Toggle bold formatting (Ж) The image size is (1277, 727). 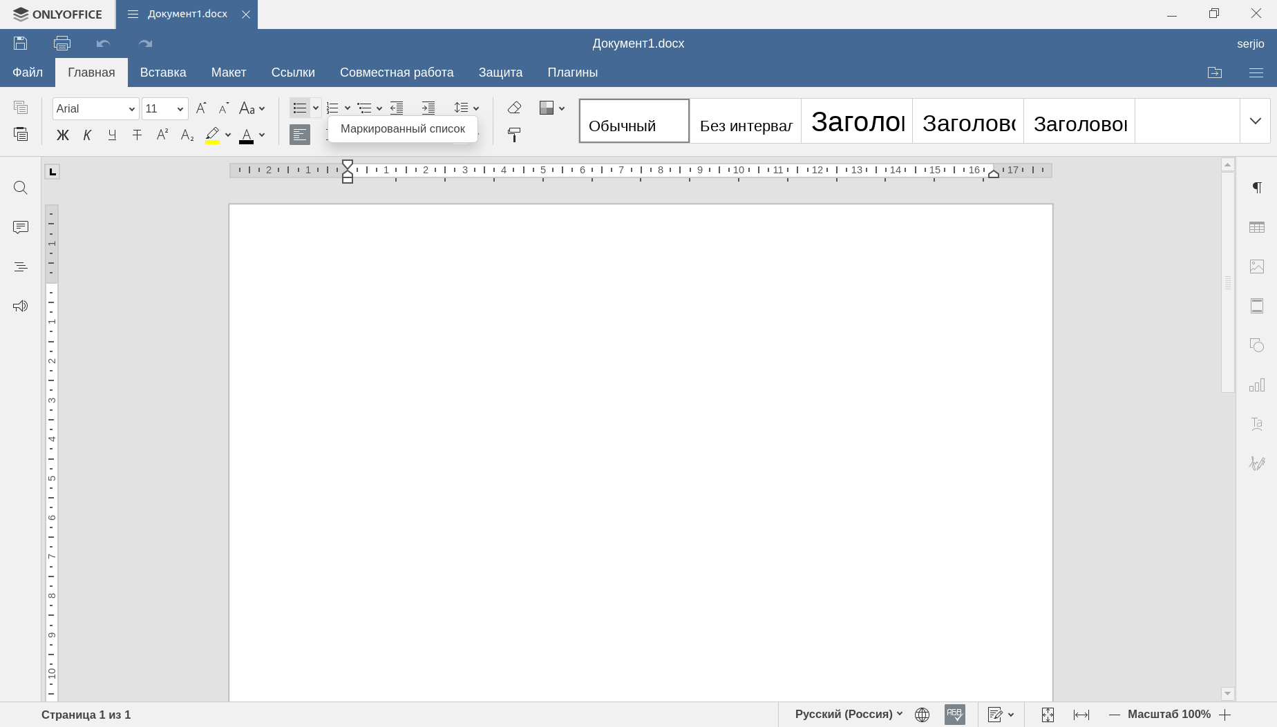point(62,135)
